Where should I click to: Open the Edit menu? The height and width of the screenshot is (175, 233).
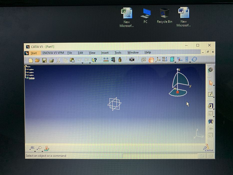click(x=80, y=53)
